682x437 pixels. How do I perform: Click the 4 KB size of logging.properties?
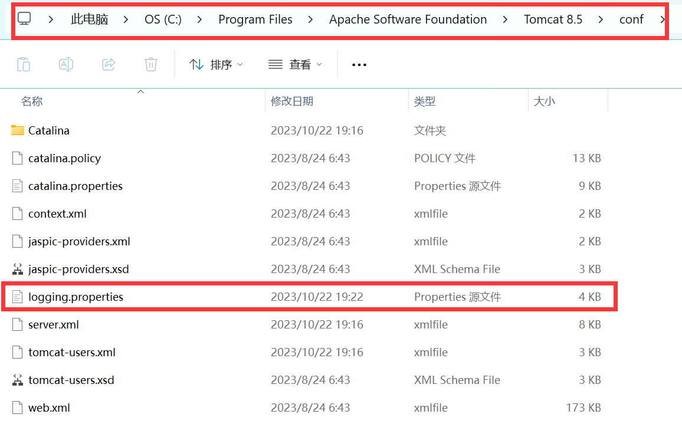[590, 297]
